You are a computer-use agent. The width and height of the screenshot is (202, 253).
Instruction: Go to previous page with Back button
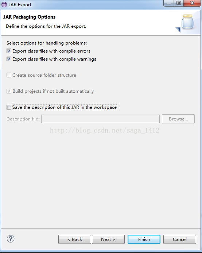point(75,239)
